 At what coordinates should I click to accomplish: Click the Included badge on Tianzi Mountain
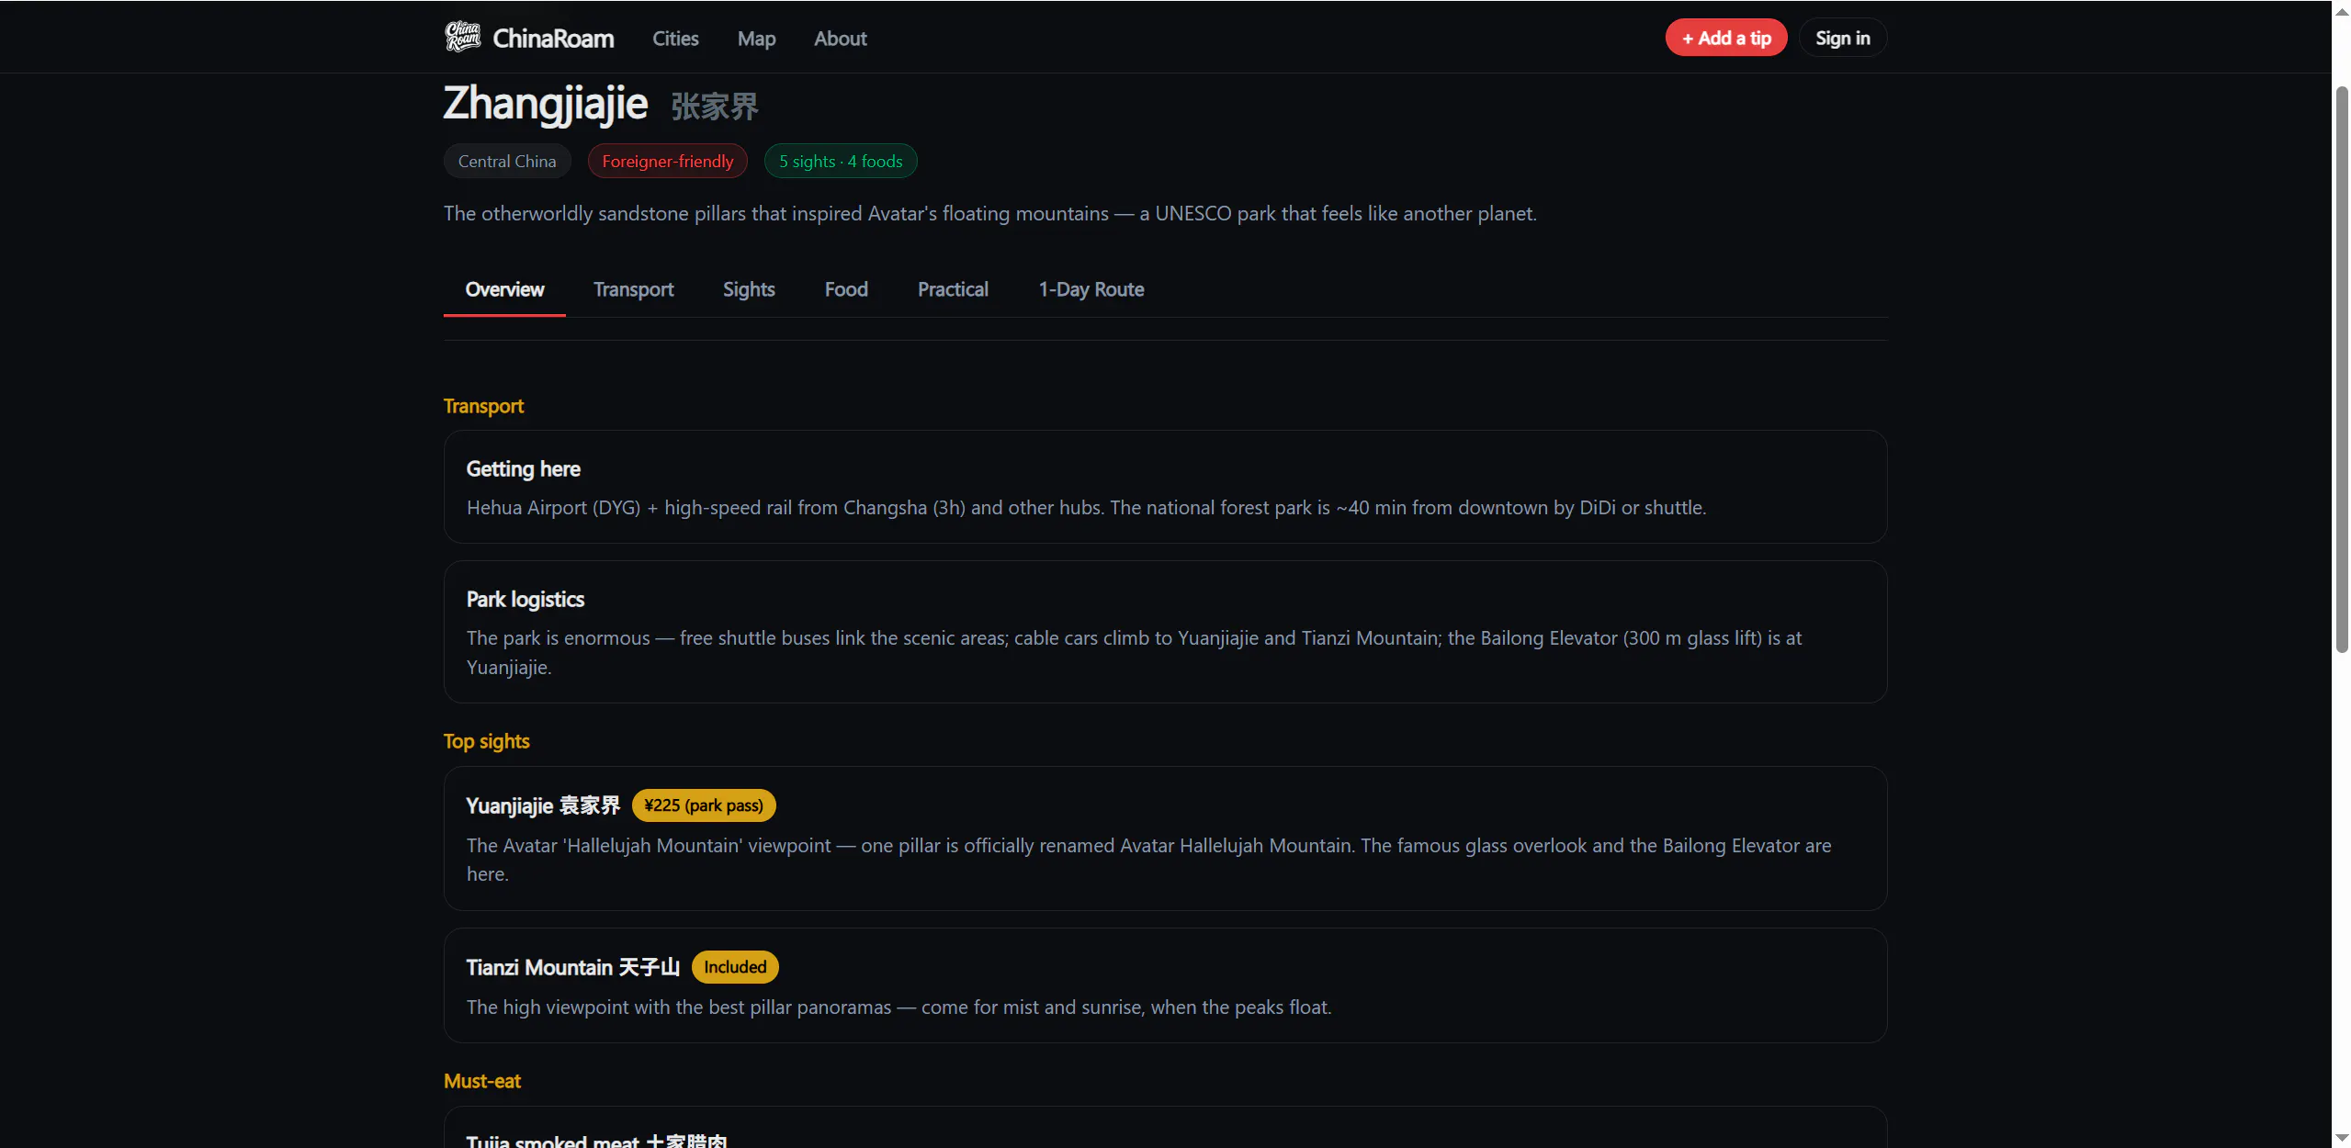pos(735,967)
